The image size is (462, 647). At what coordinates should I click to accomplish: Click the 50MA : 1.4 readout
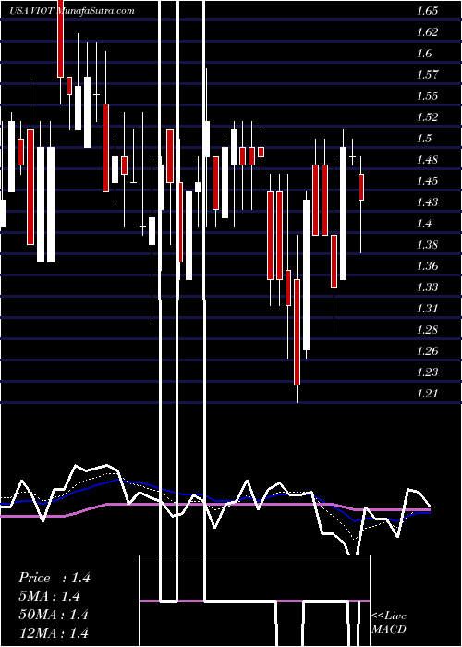point(54,615)
